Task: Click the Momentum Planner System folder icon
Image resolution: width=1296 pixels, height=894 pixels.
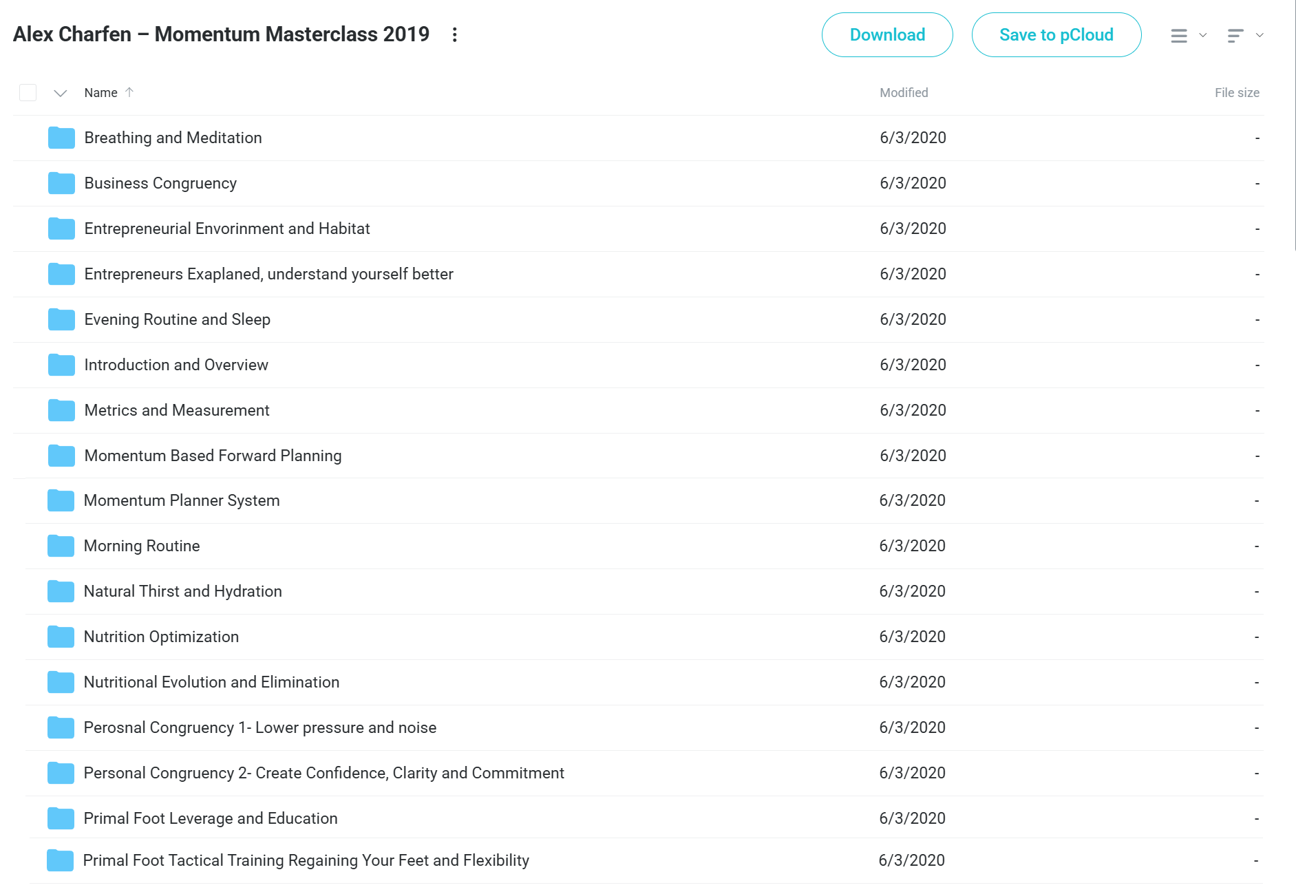Action: (x=61, y=500)
